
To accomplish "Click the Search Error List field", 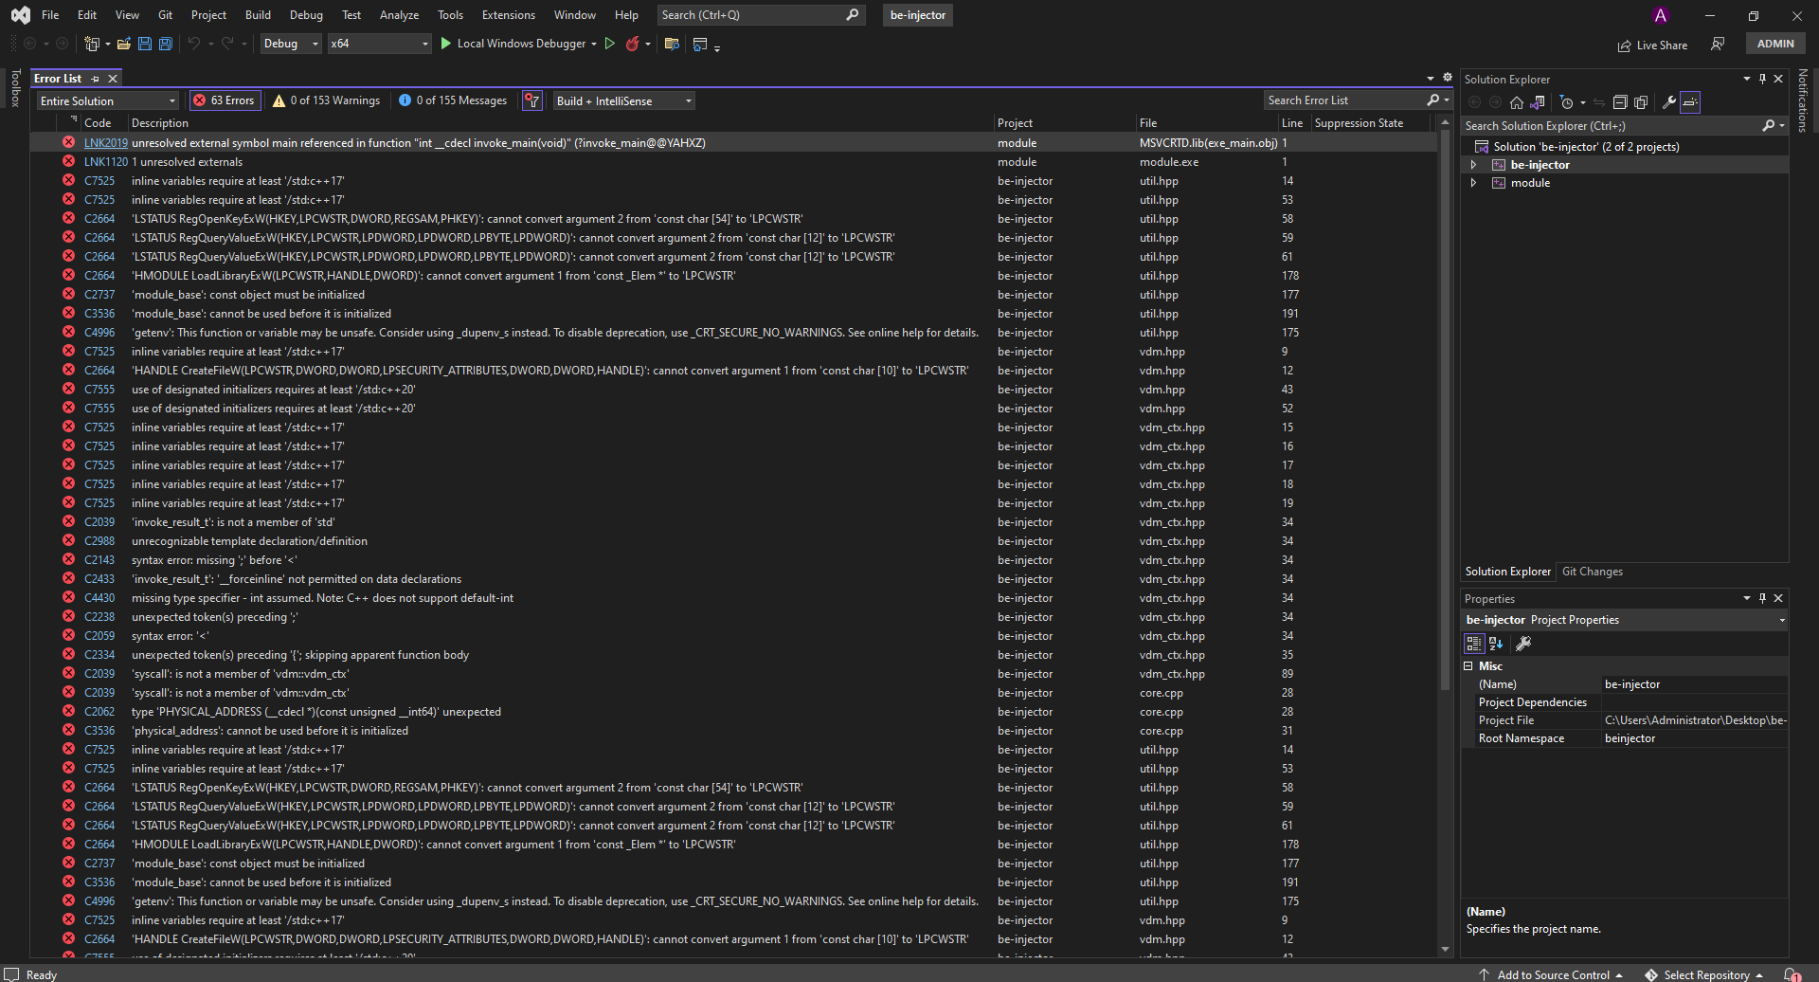I will 1359,100.
